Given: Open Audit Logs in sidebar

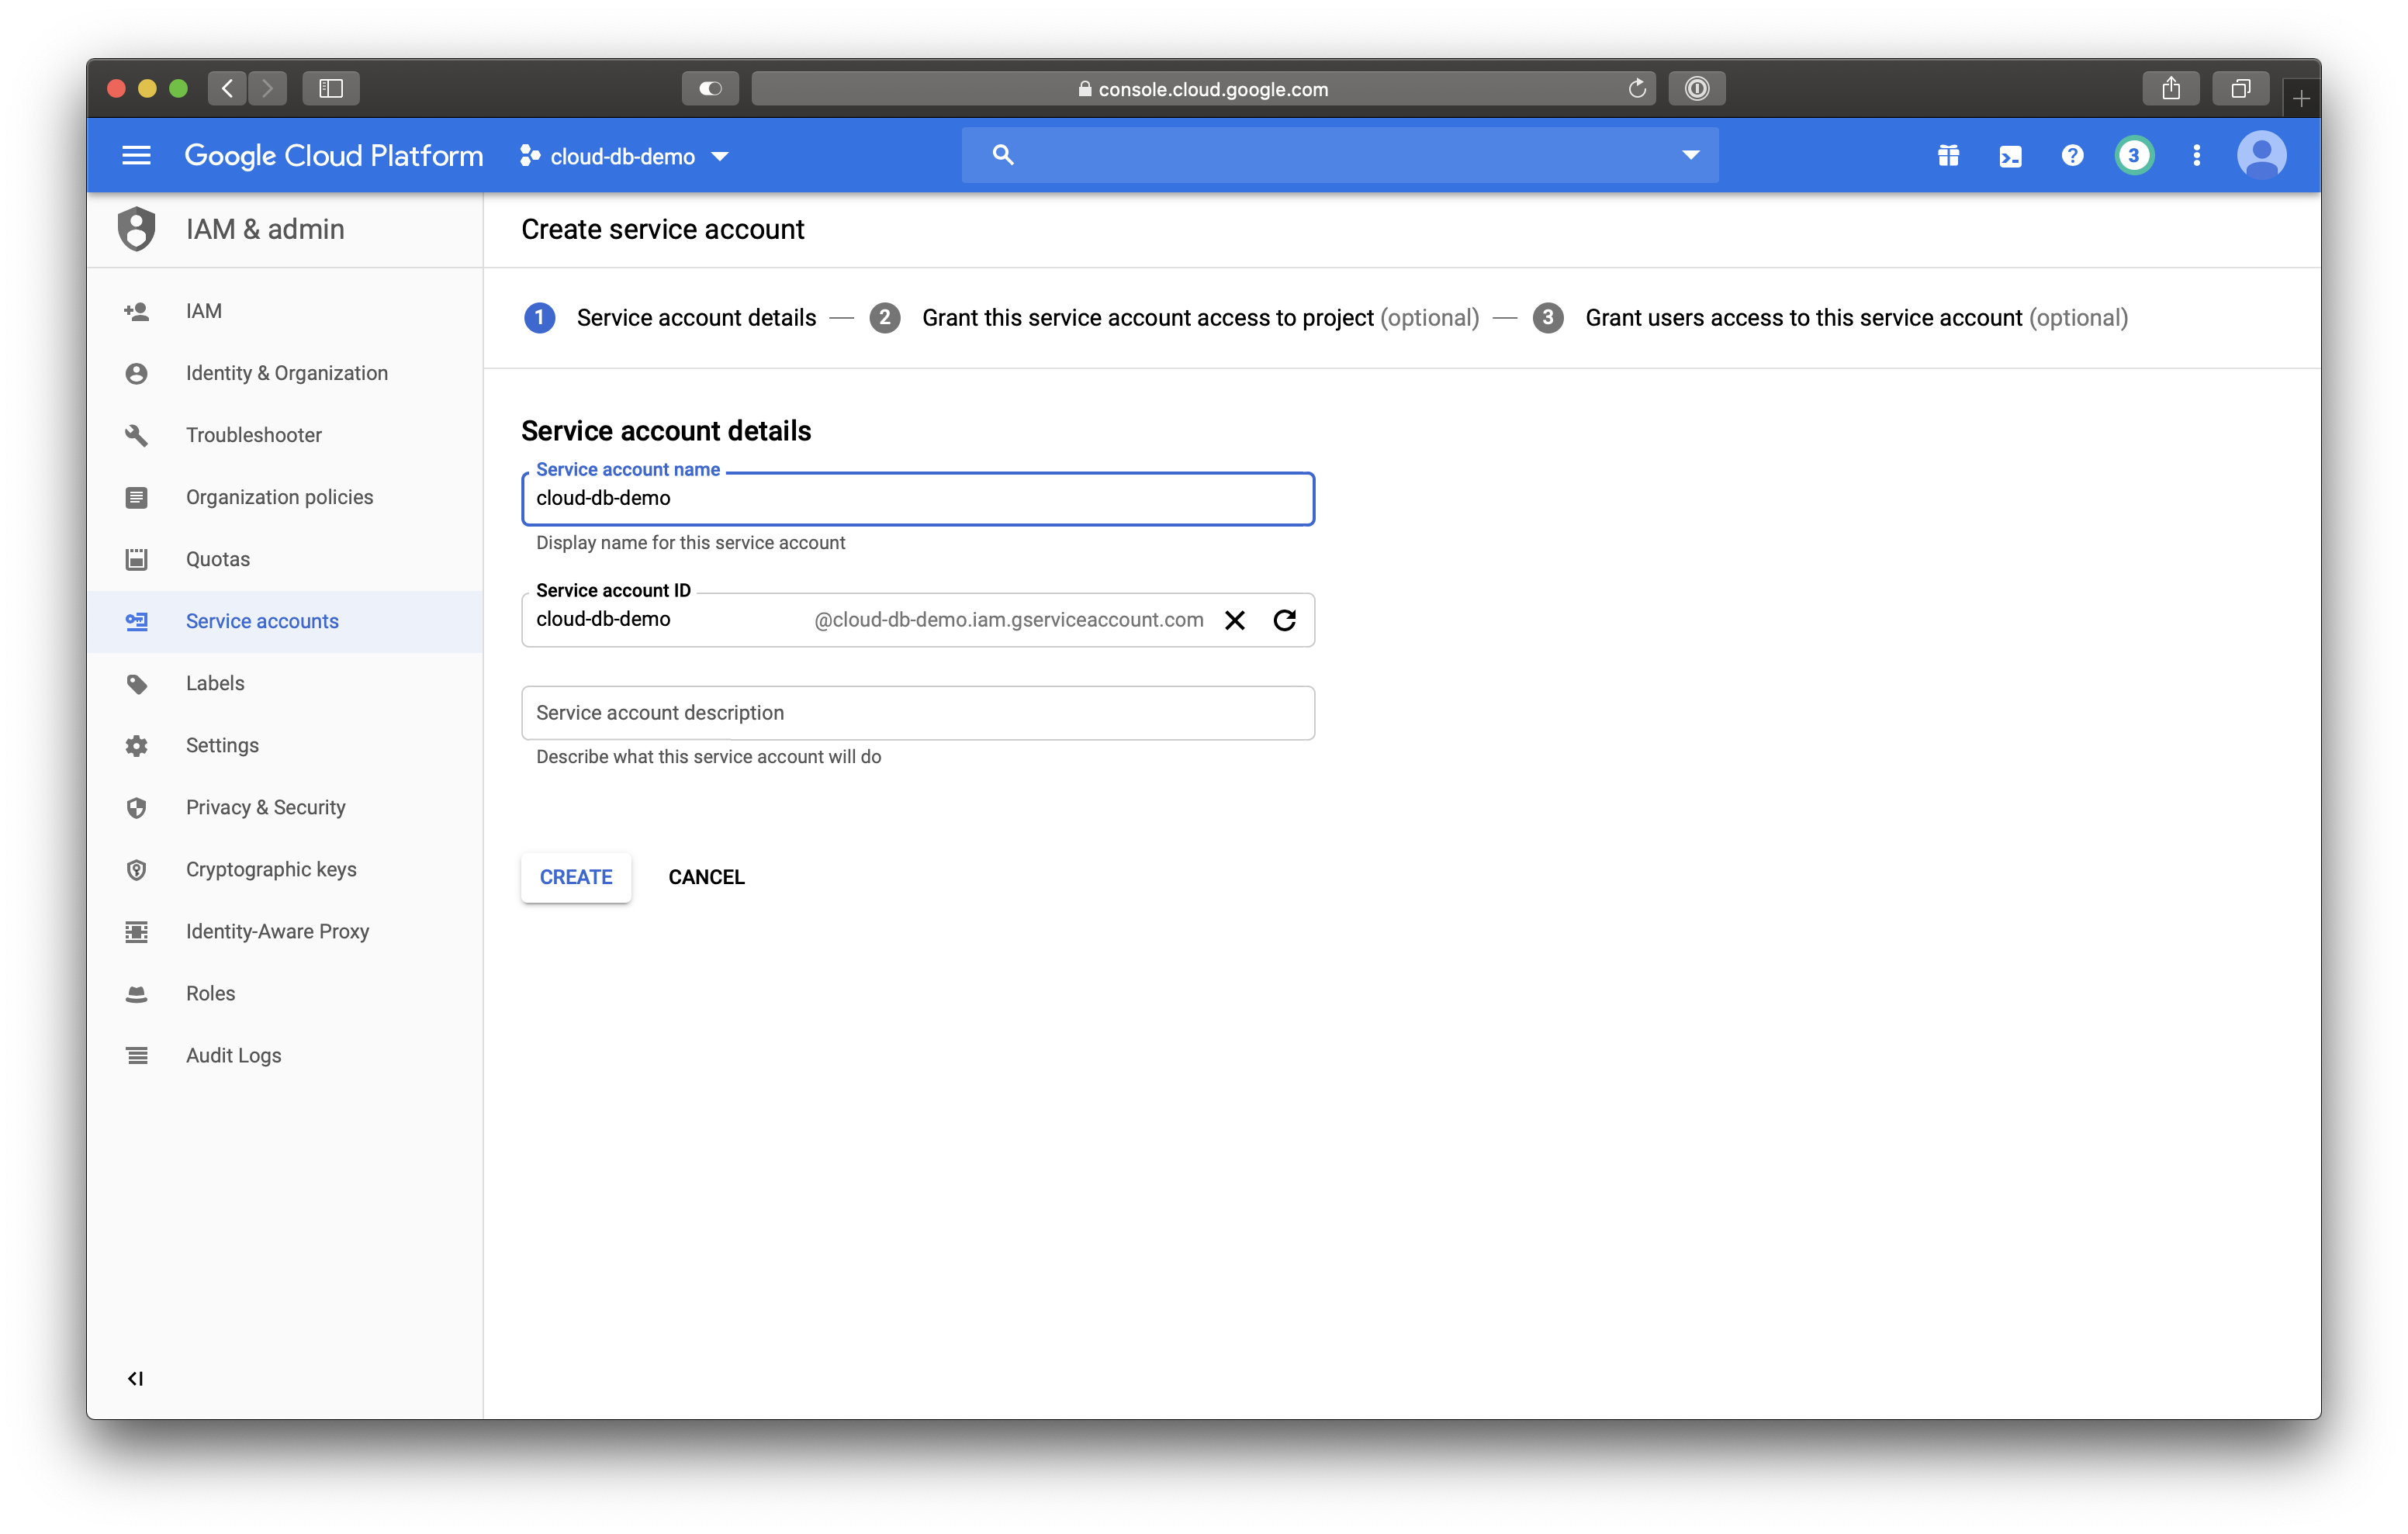Looking at the screenshot, I should pyautogui.click(x=285, y=1055).
